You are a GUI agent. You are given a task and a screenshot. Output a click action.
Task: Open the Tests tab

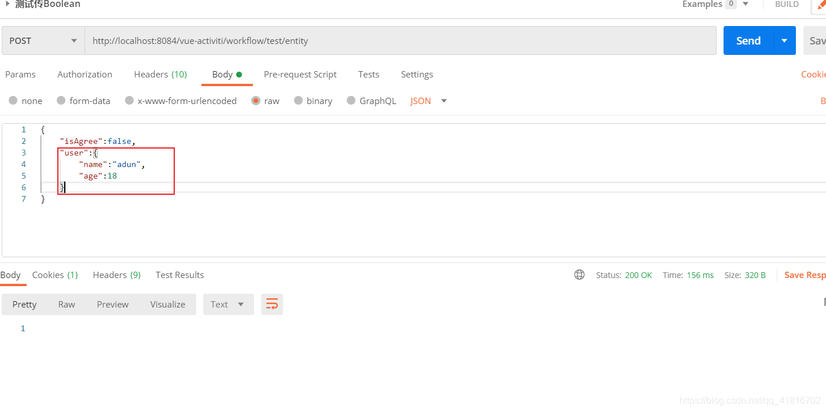tap(369, 74)
